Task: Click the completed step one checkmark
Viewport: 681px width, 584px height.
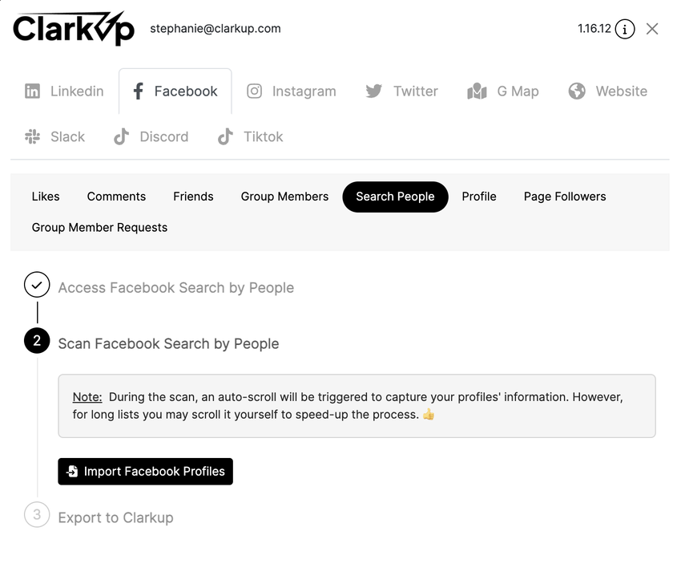Action: (x=37, y=285)
